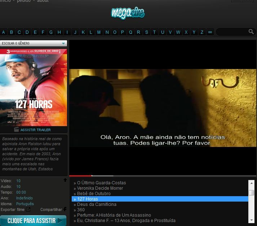
Task: Click the Ano value Indefinido
Action: pos(25,198)
